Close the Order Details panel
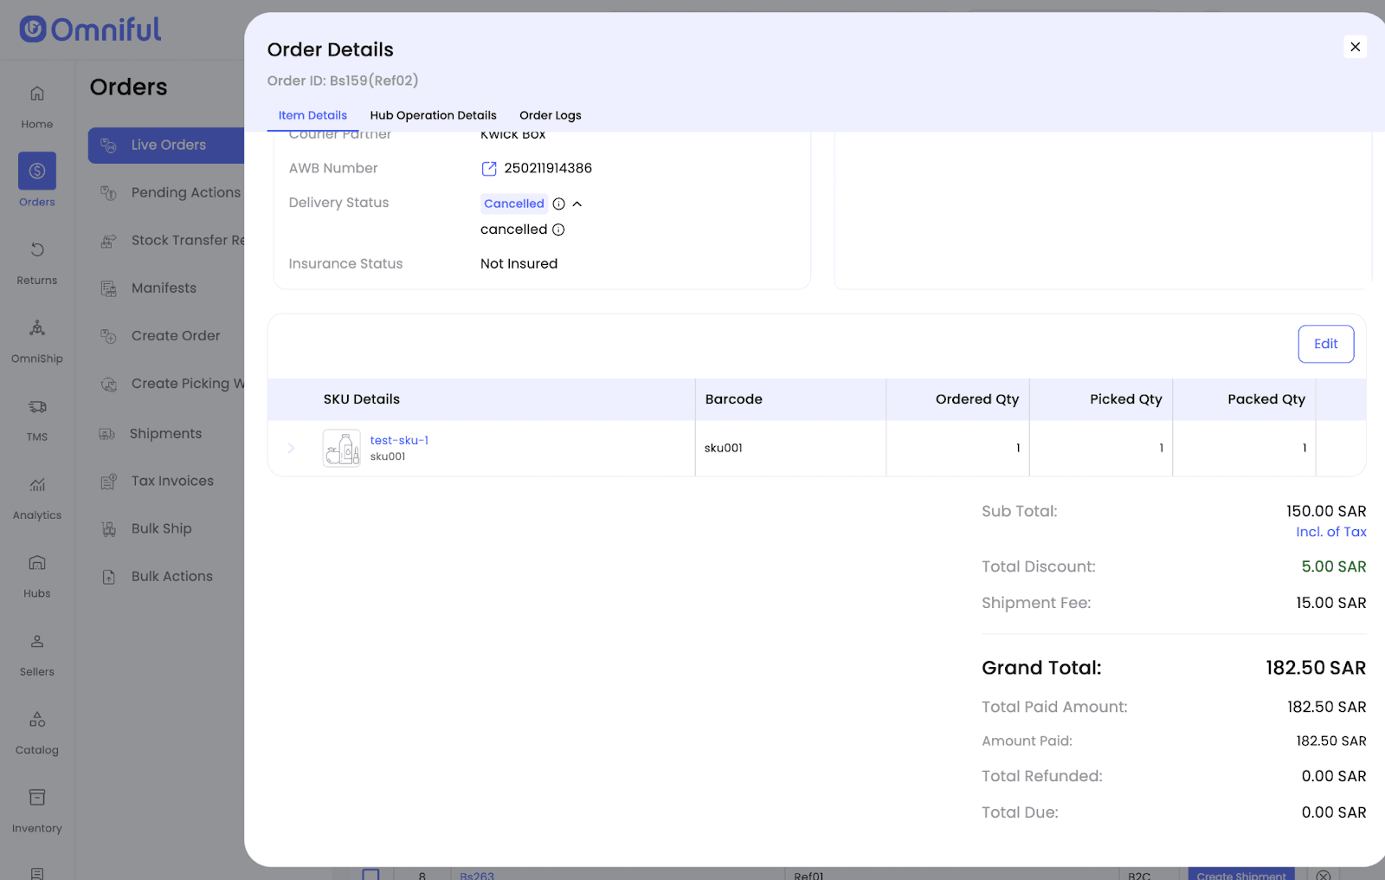Image resolution: width=1385 pixels, height=880 pixels. pos(1355,47)
